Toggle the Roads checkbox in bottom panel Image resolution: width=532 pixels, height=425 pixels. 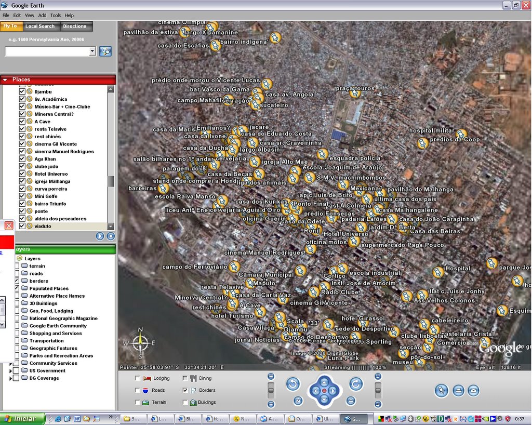[x=137, y=390]
